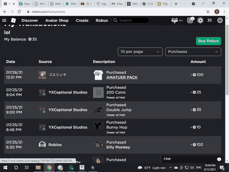Switch to the WhatsApp browser tab
Screen dimensions: 229x172
pyautogui.click(x=71, y=4)
